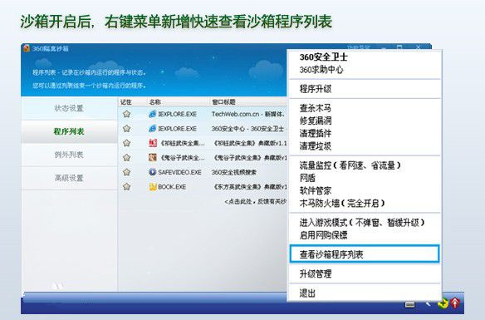Open 流量监控(看网速、省流量) entry
The height and width of the screenshot is (320, 485).
point(350,165)
